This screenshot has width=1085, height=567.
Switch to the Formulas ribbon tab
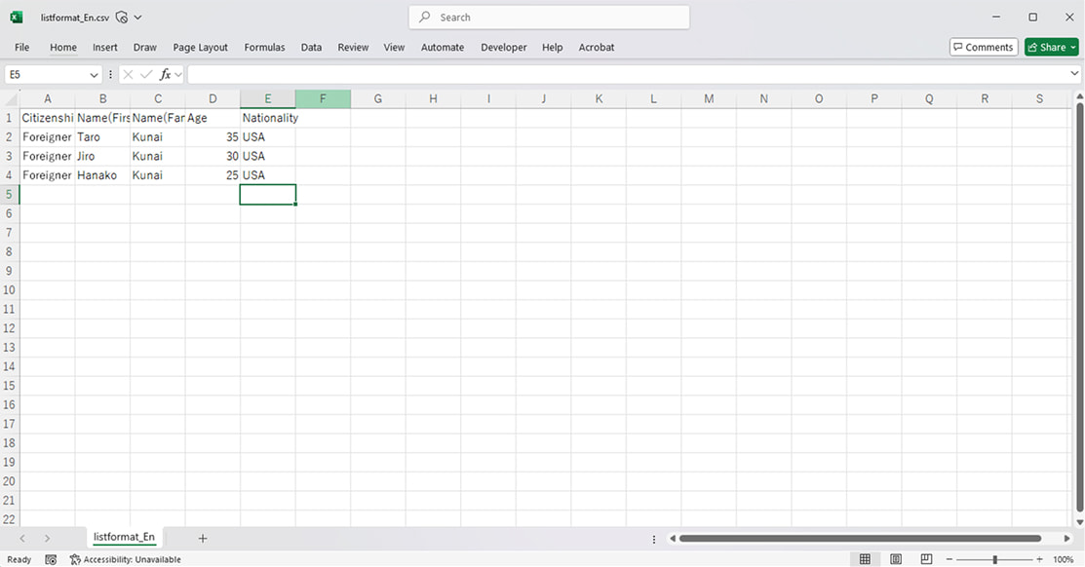[264, 47]
